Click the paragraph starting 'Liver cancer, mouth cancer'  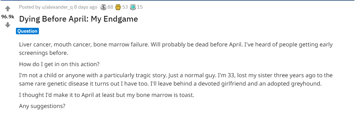tap(176, 45)
